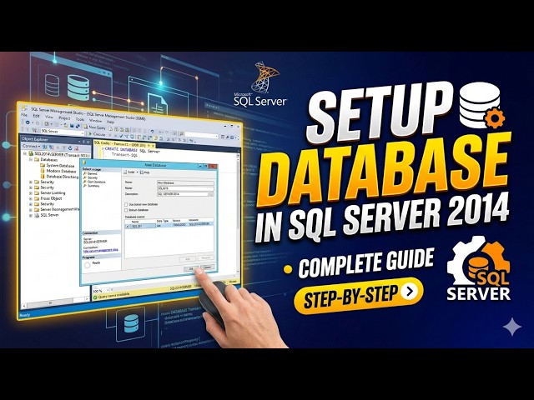Click the database with gear icon beside SETUP
This screenshot has height=400, width=534.
click(481, 106)
